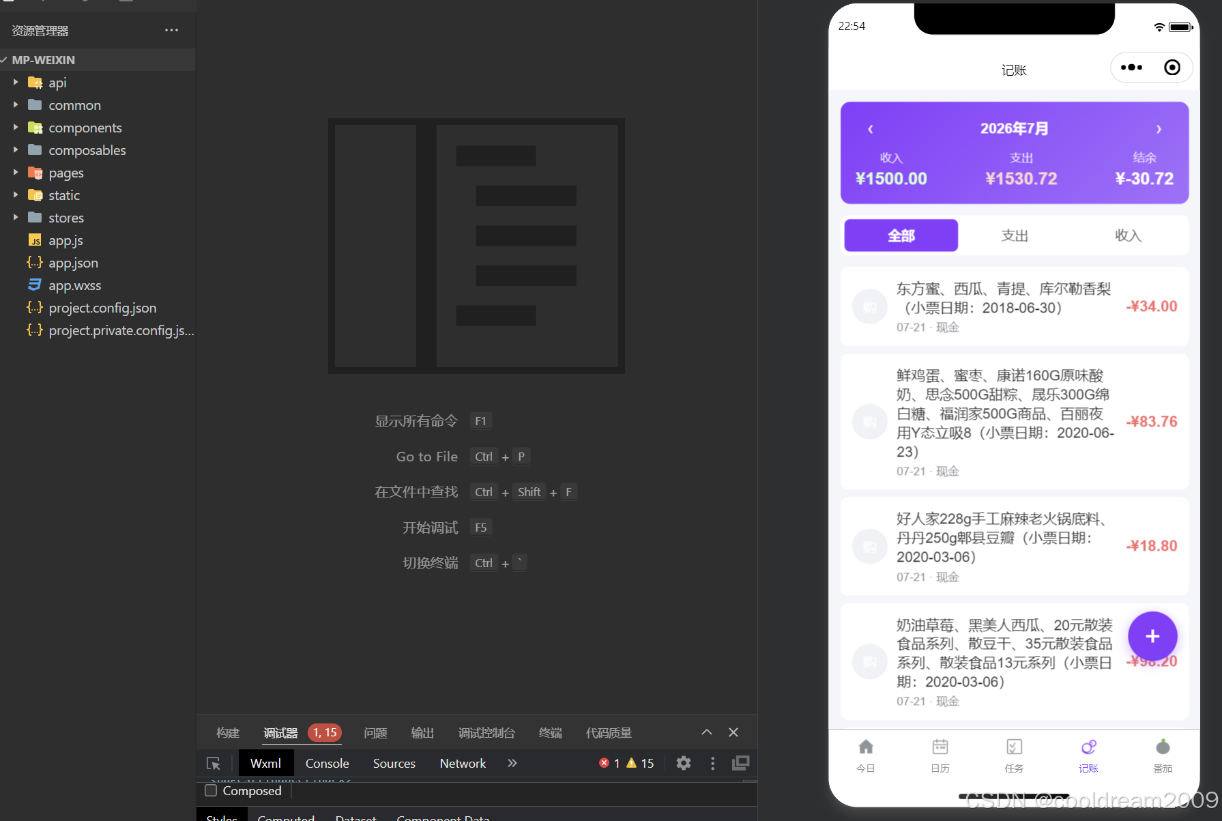This screenshot has height=821, width=1222.
Task: Open the explorer more-actions ellipsis menu
Action: tap(171, 30)
